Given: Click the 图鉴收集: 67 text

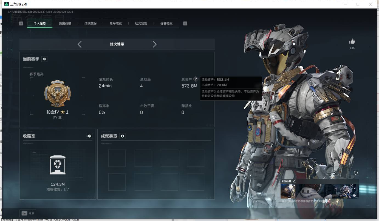Looking at the screenshot, I should tap(58, 189).
